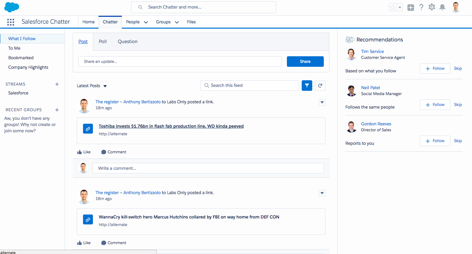Image resolution: width=472 pixels, height=254 pixels.
Task: Click the Help question mark icon
Action: (x=421, y=7)
